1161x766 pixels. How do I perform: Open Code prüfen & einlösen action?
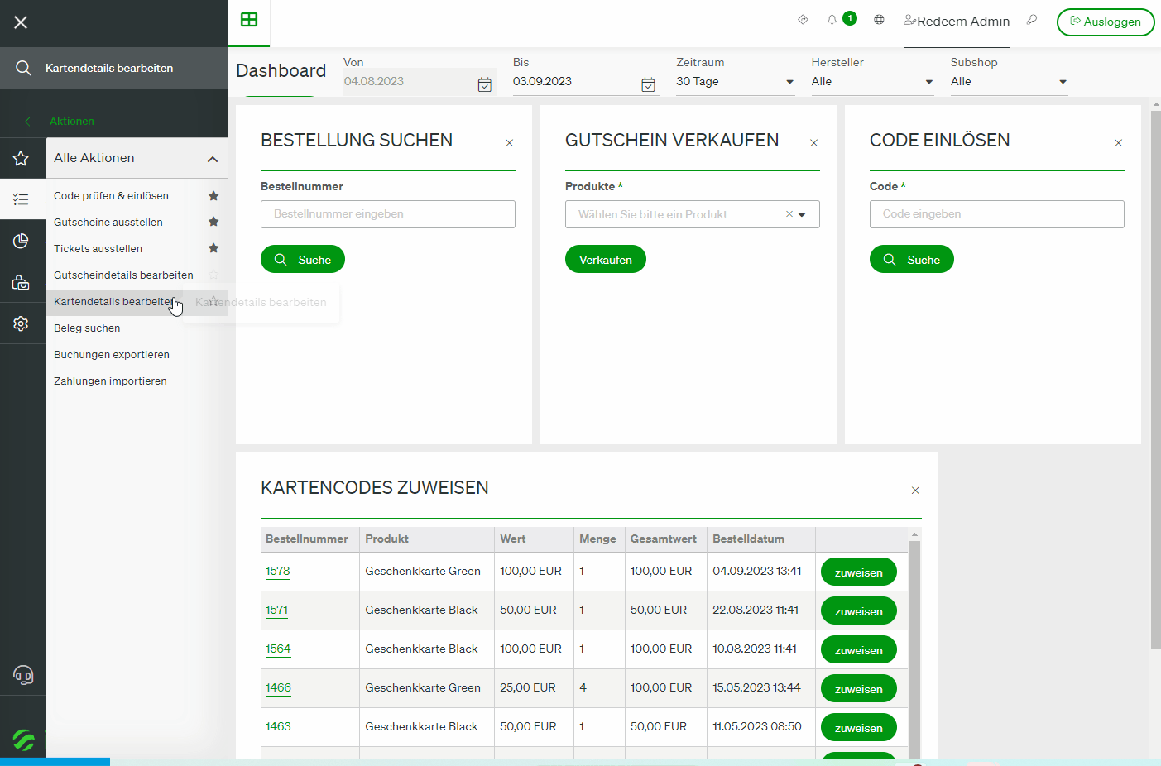pyautogui.click(x=111, y=195)
